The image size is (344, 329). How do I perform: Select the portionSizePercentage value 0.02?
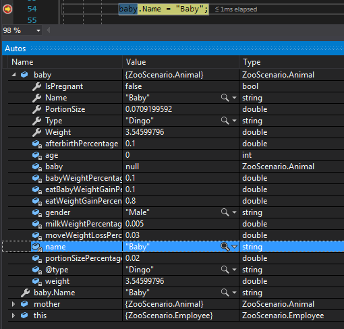click(x=132, y=258)
